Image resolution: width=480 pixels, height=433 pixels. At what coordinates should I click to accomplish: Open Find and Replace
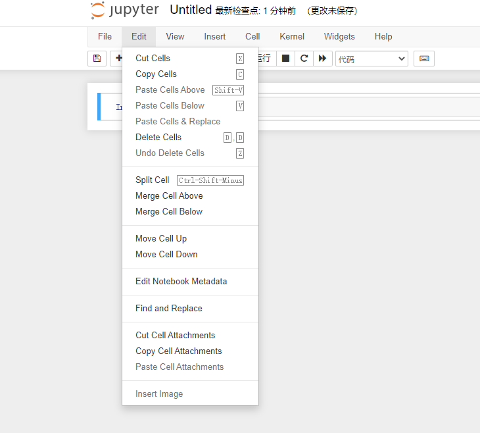[190, 308]
